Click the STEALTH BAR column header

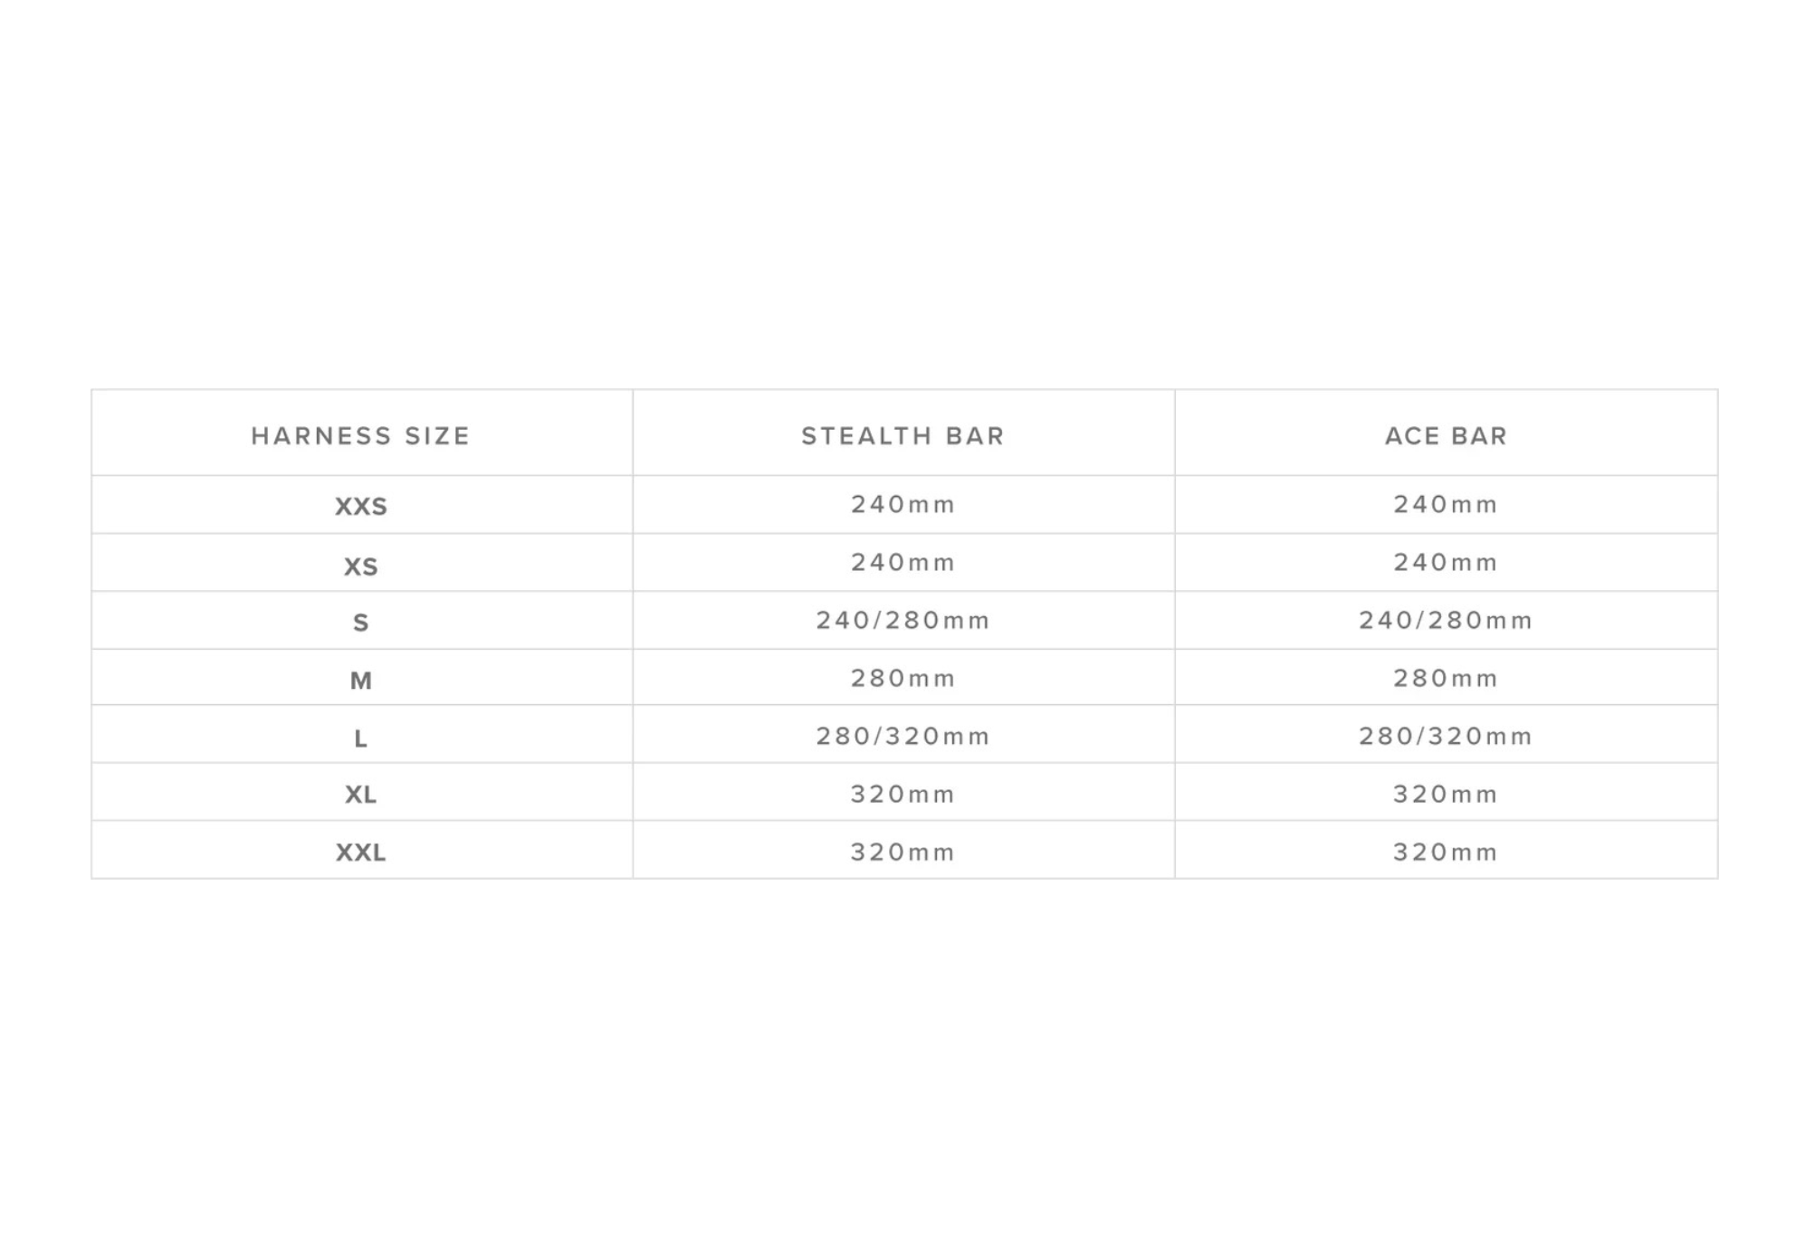coord(902,436)
